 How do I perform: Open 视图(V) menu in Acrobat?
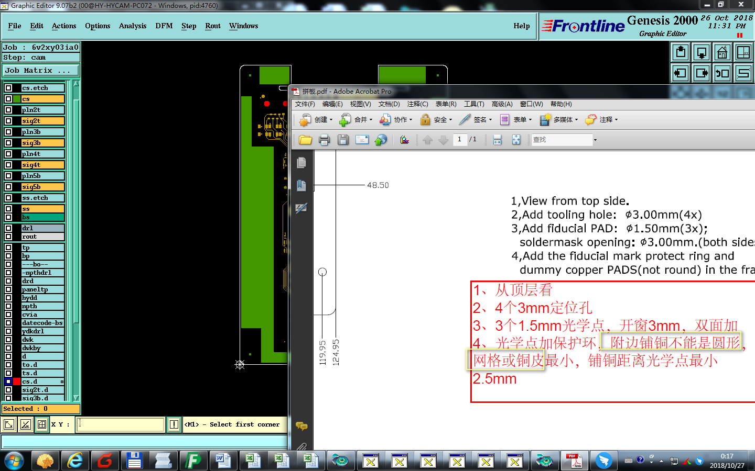[x=360, y=104]
